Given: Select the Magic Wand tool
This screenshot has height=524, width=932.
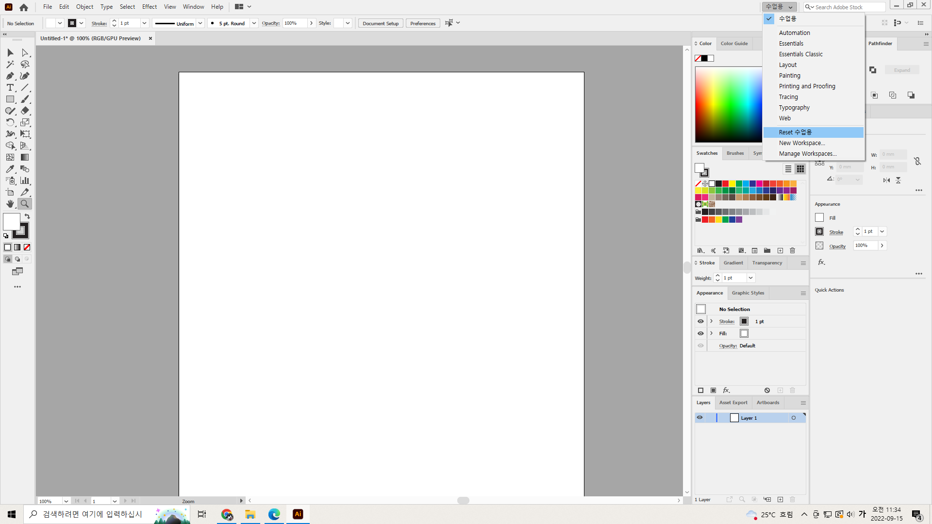Looking at the screenshot, I should tap(10, 64).
